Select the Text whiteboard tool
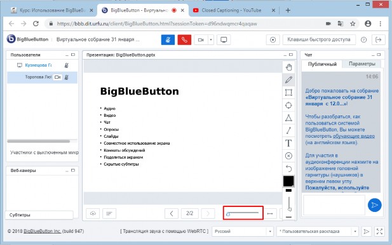392x245 pixels. [x=288, y=143]
